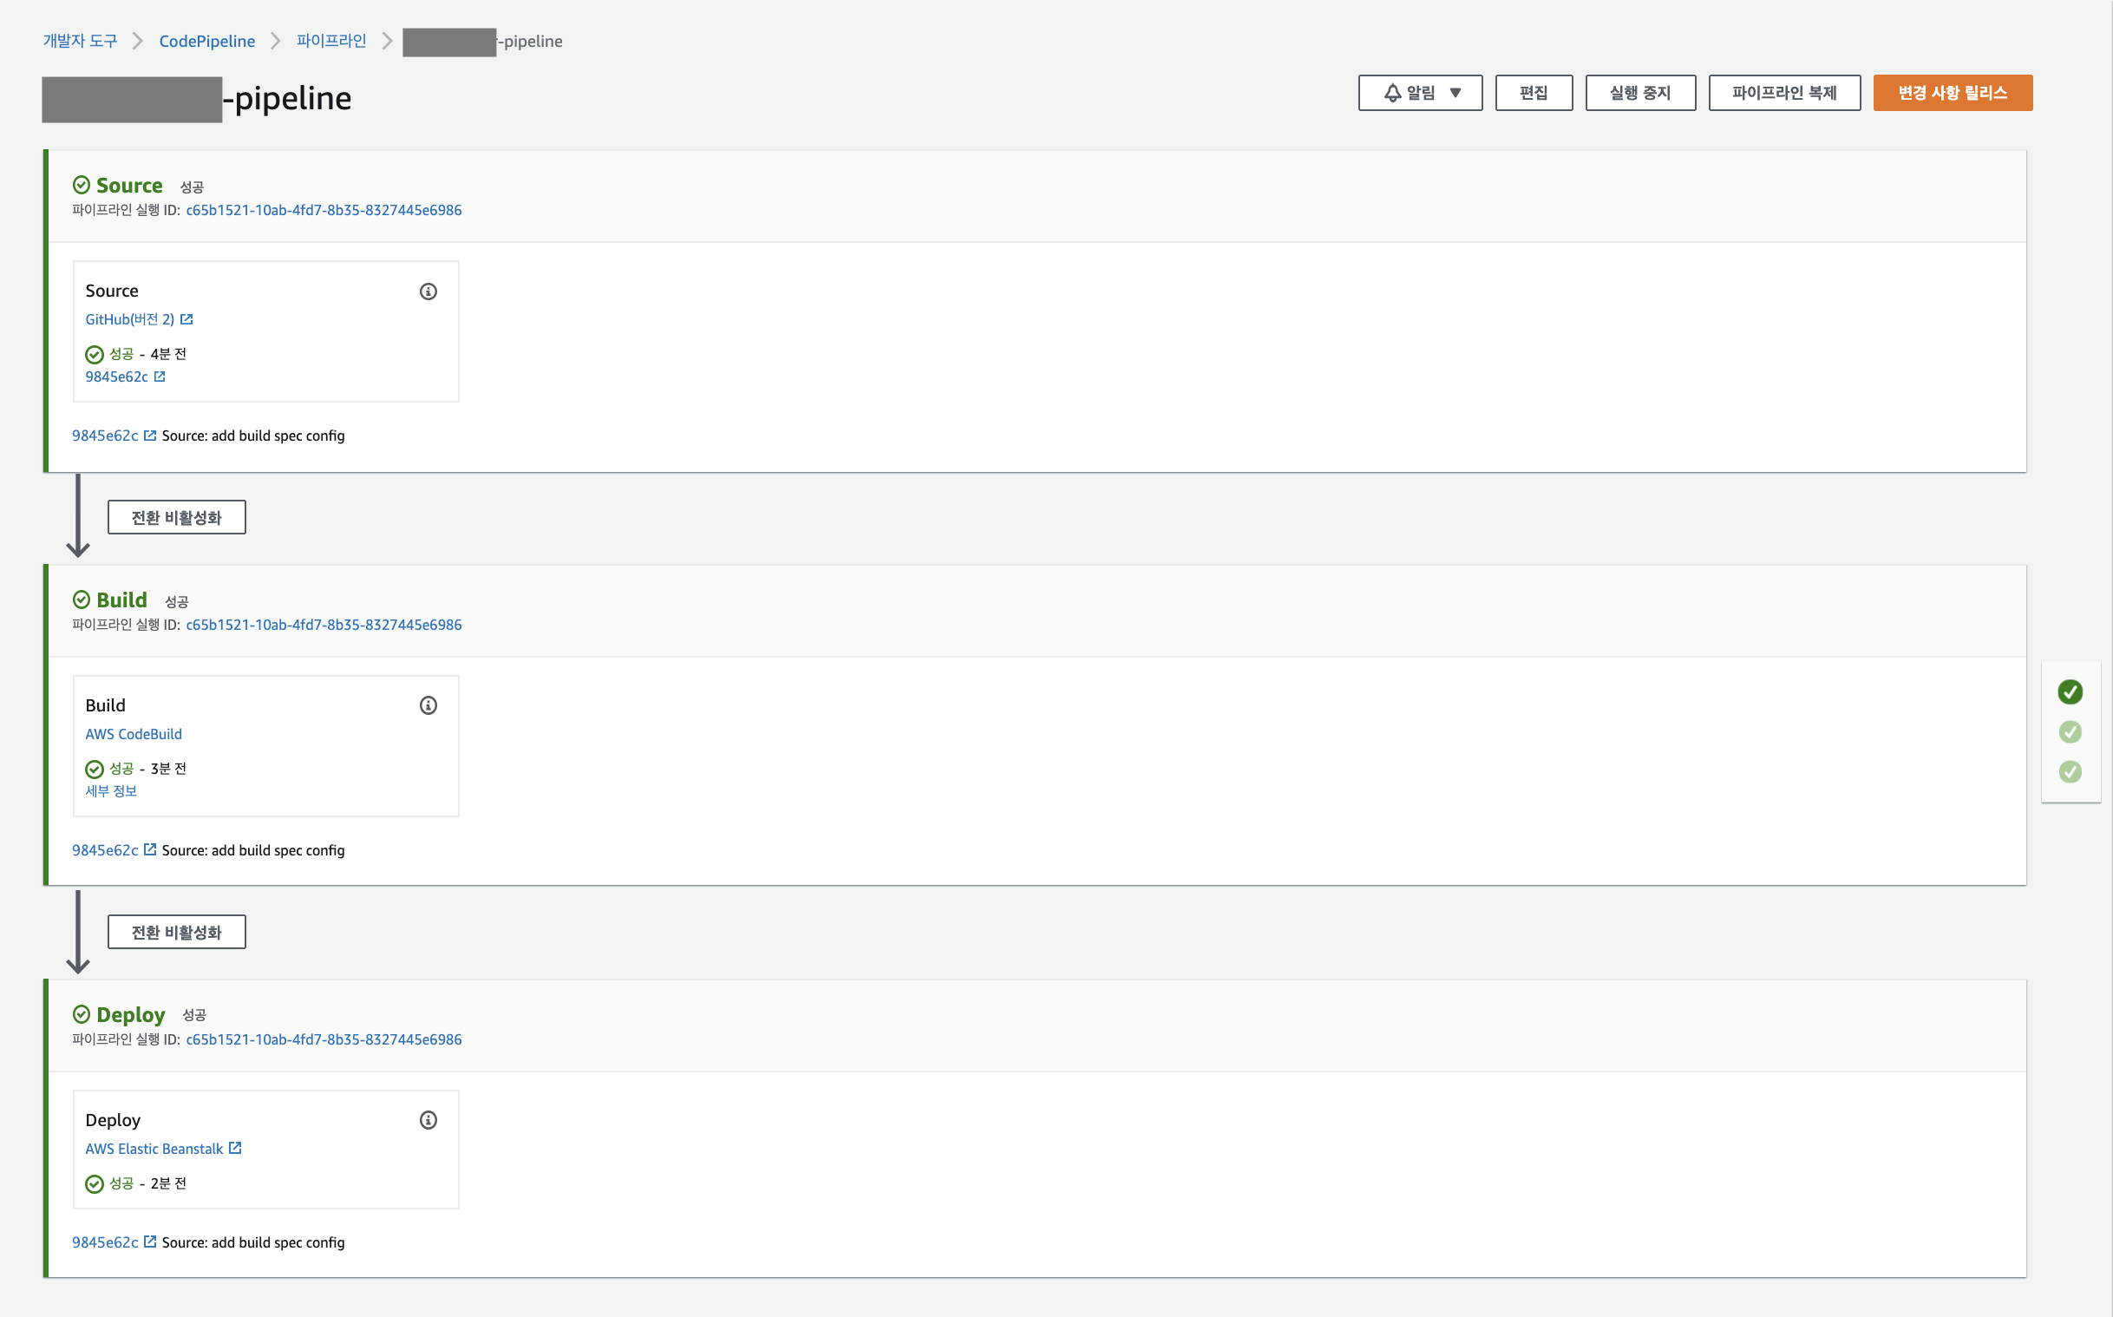Click 전환 비활성화 between Build and Deploy
Image resolution: width=2113 pixels, height=1317 pixels.
[x=177, y=932]
